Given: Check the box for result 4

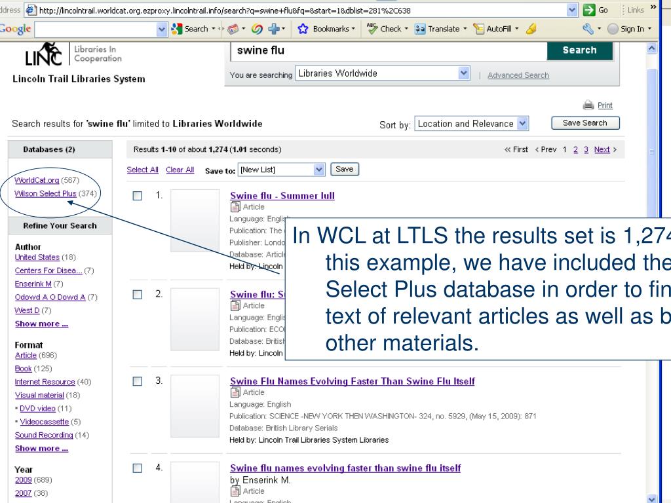Looking at the screenshot, I should click(138, 468).
